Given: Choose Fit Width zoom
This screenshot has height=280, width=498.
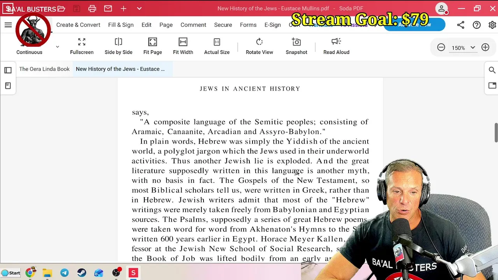Looking at the screenshot, I should click(x=183, y=46).
